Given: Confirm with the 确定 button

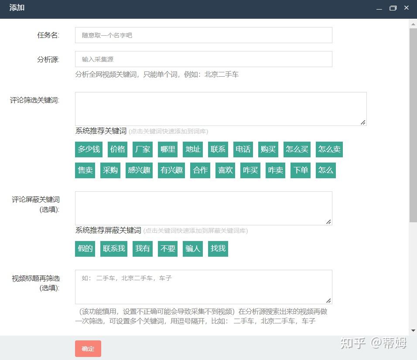Looking at the screenshot, I should [88, 349].
